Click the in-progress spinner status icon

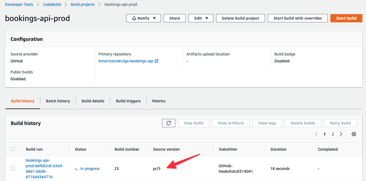point(76,169)
